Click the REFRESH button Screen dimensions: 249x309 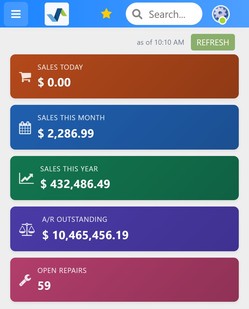pos(213,42)
